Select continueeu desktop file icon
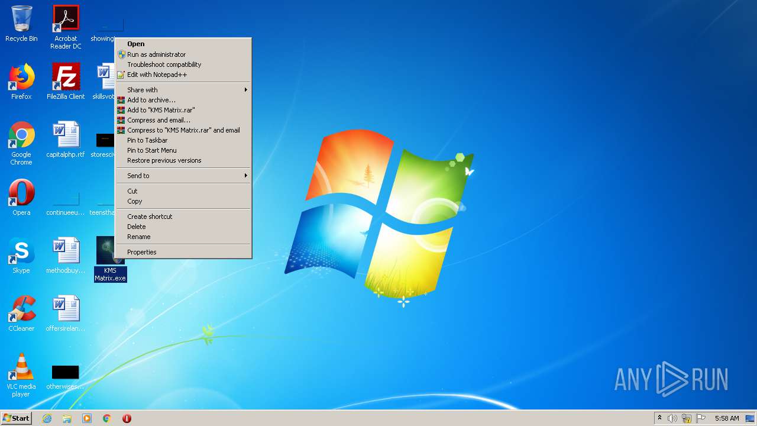This screenshot has width=757, height=426. pos(66,205)
